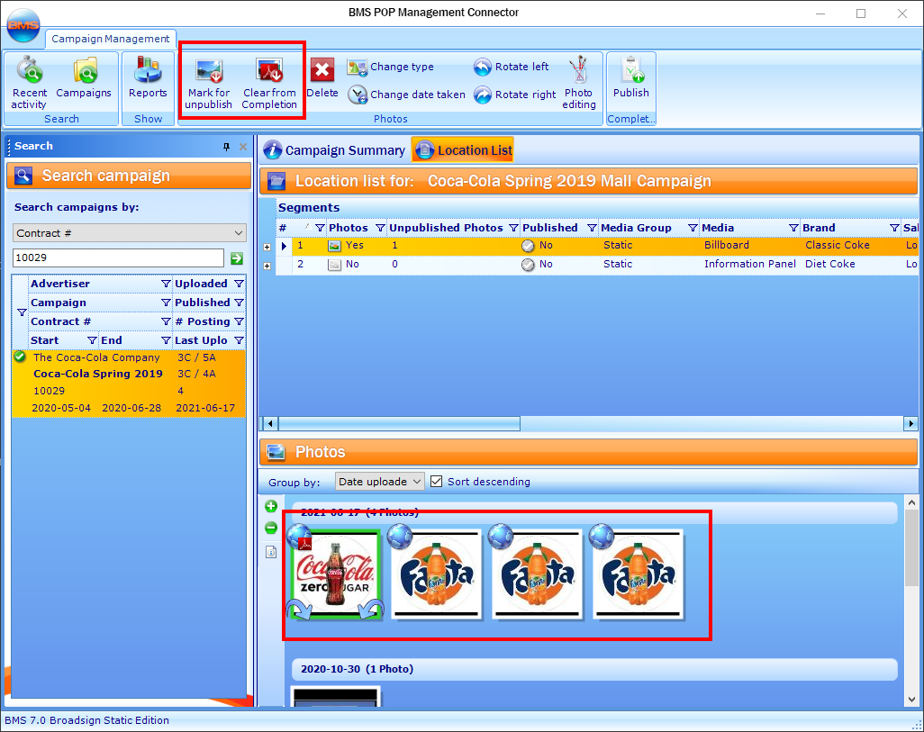Screen dimensions: 924x732
Task: Open the Search campaigns by dropdown
Action: (x=130, y=233)
